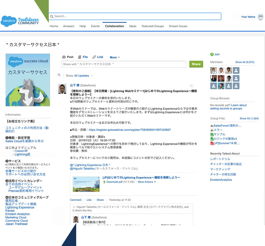Click the thumbs-up icon in the likes row
This screenshot has width=265, height=246.
point(74,207)
